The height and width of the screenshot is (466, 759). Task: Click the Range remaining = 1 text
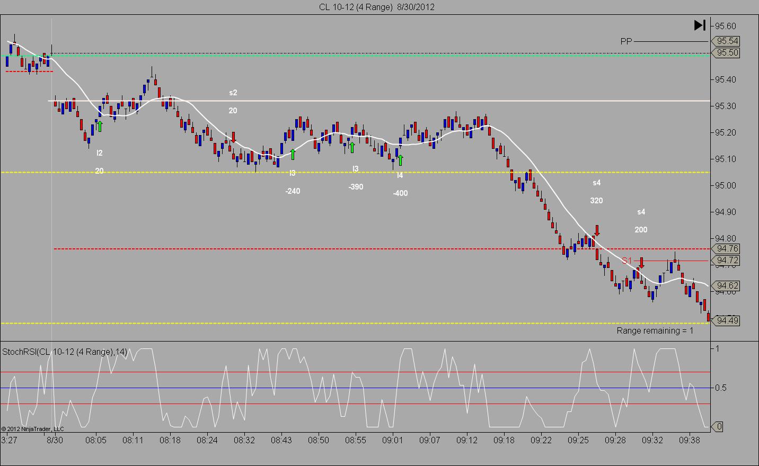pyautogui.click(x=655, y=330)
